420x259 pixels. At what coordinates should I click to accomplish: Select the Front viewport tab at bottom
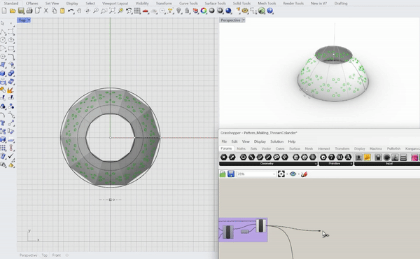tap(57, 255)
